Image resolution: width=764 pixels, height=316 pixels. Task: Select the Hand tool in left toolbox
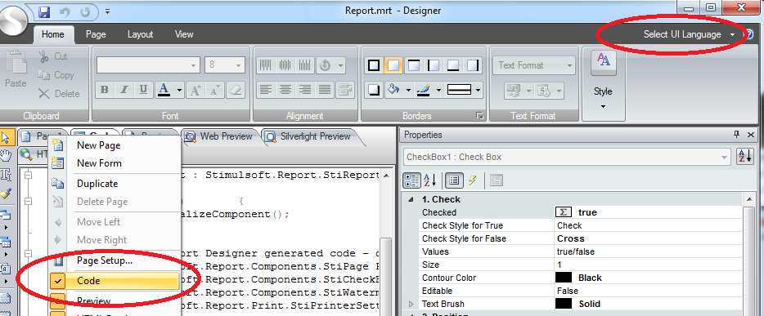click(x=6, y=156)
